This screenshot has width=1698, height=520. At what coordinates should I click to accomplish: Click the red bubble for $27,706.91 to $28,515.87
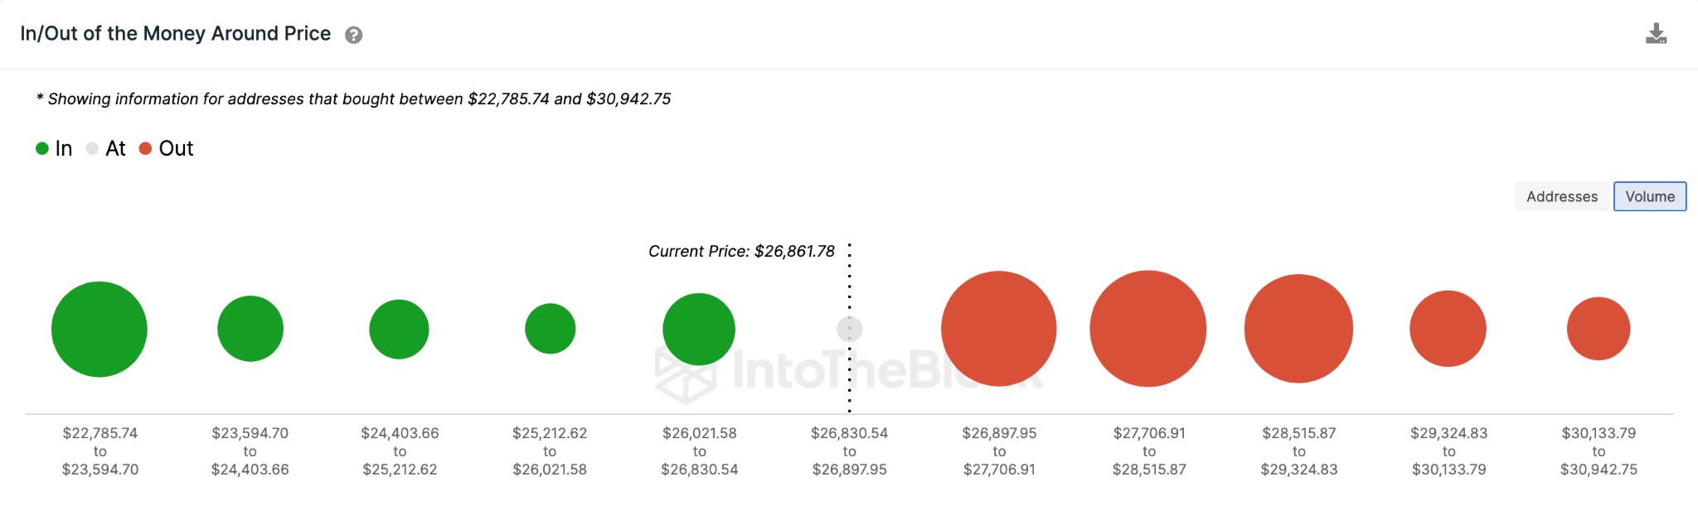pyautogui.click(x=1148, y=329)
